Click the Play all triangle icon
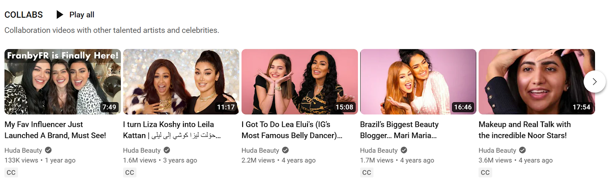The image size is (615, 184). coord(60,15)
